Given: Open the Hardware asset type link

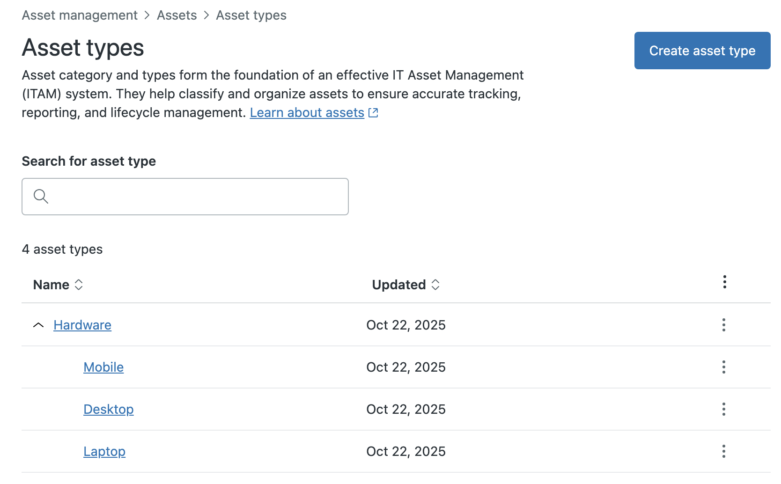Looking at the screenshot, I should pos(82,325).
